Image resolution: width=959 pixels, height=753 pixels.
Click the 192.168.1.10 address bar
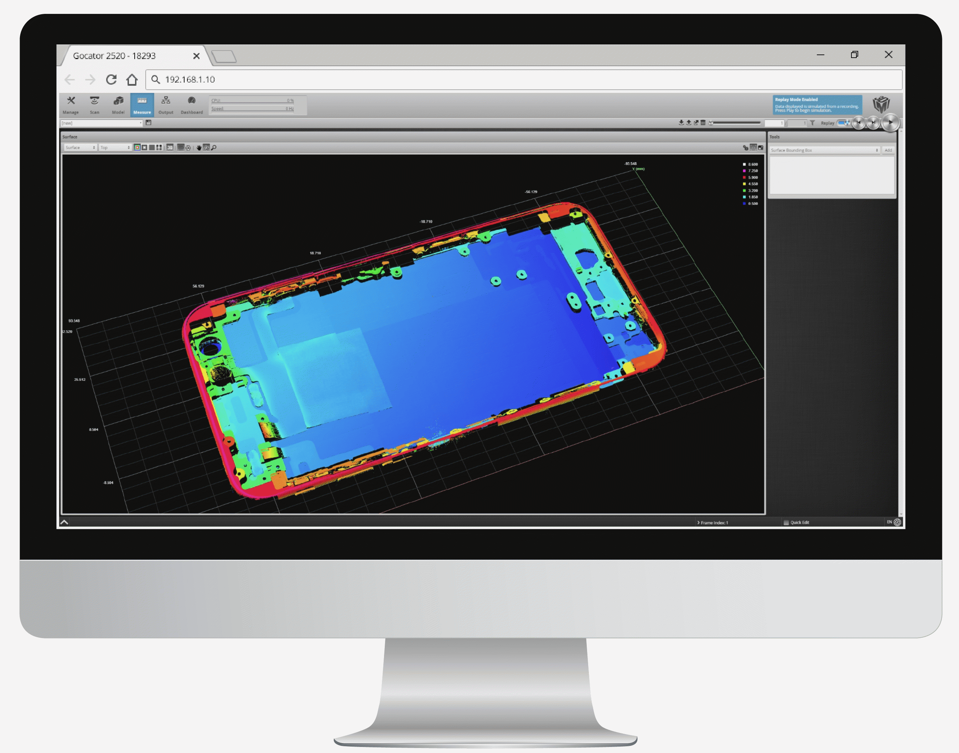click(x=524, y=79)
